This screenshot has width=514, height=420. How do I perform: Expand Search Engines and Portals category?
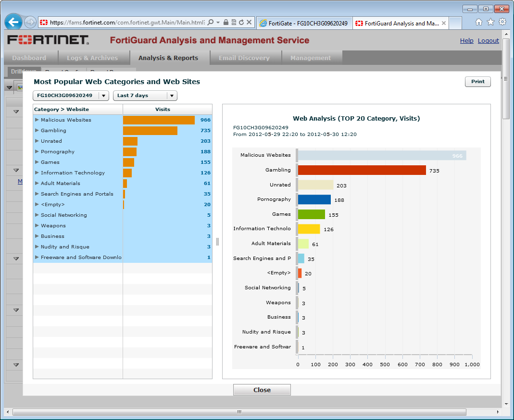[x=37, y=194]
